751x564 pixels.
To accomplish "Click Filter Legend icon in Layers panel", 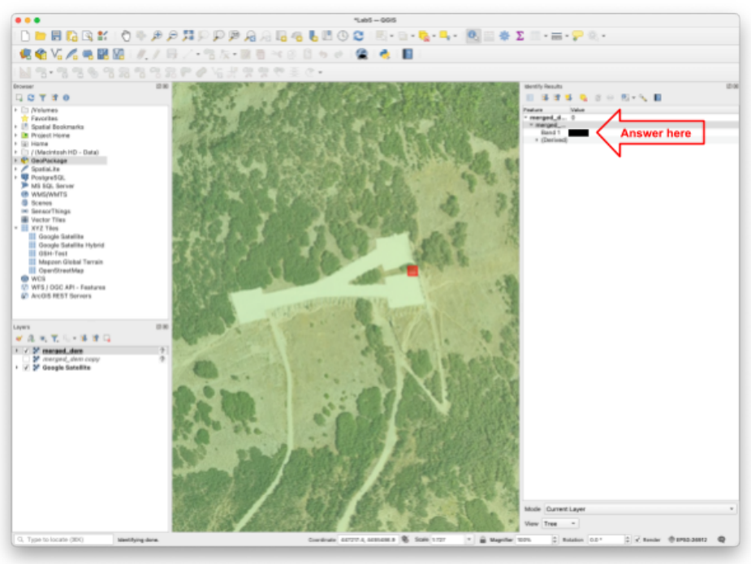I will pos(55,338).
